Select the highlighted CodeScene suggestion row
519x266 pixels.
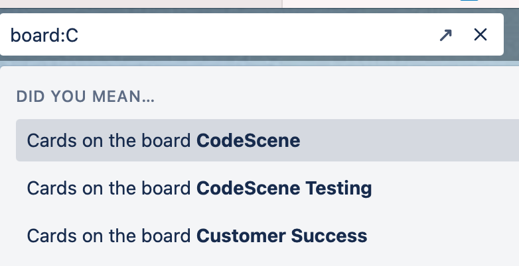pos(265,140)
